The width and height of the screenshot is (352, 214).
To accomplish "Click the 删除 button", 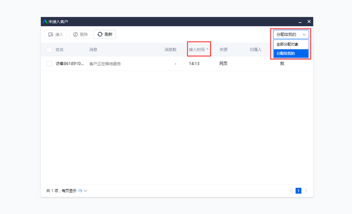I will click(x=80, y=34).
